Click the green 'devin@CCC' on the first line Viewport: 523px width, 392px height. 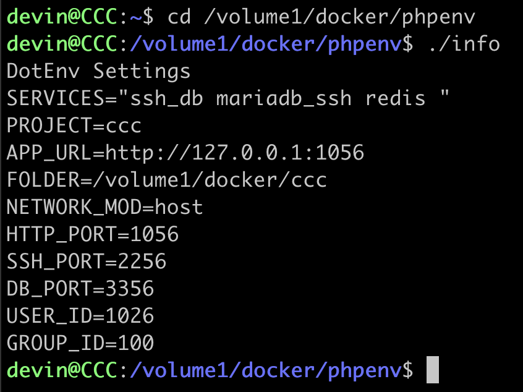click(62, 17)
